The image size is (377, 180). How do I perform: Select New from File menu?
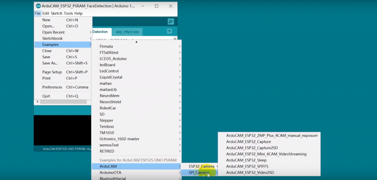point(63,20)
